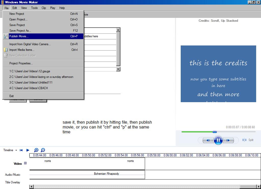The height and width of the screenshot is (189, 261).
Task: Rewind the timeline to the beginning
Action: 21,150
